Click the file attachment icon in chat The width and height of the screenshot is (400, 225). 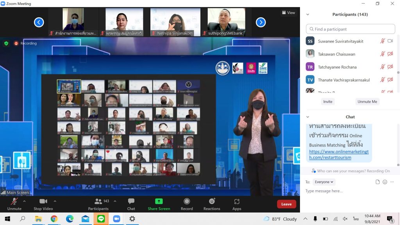377,182
